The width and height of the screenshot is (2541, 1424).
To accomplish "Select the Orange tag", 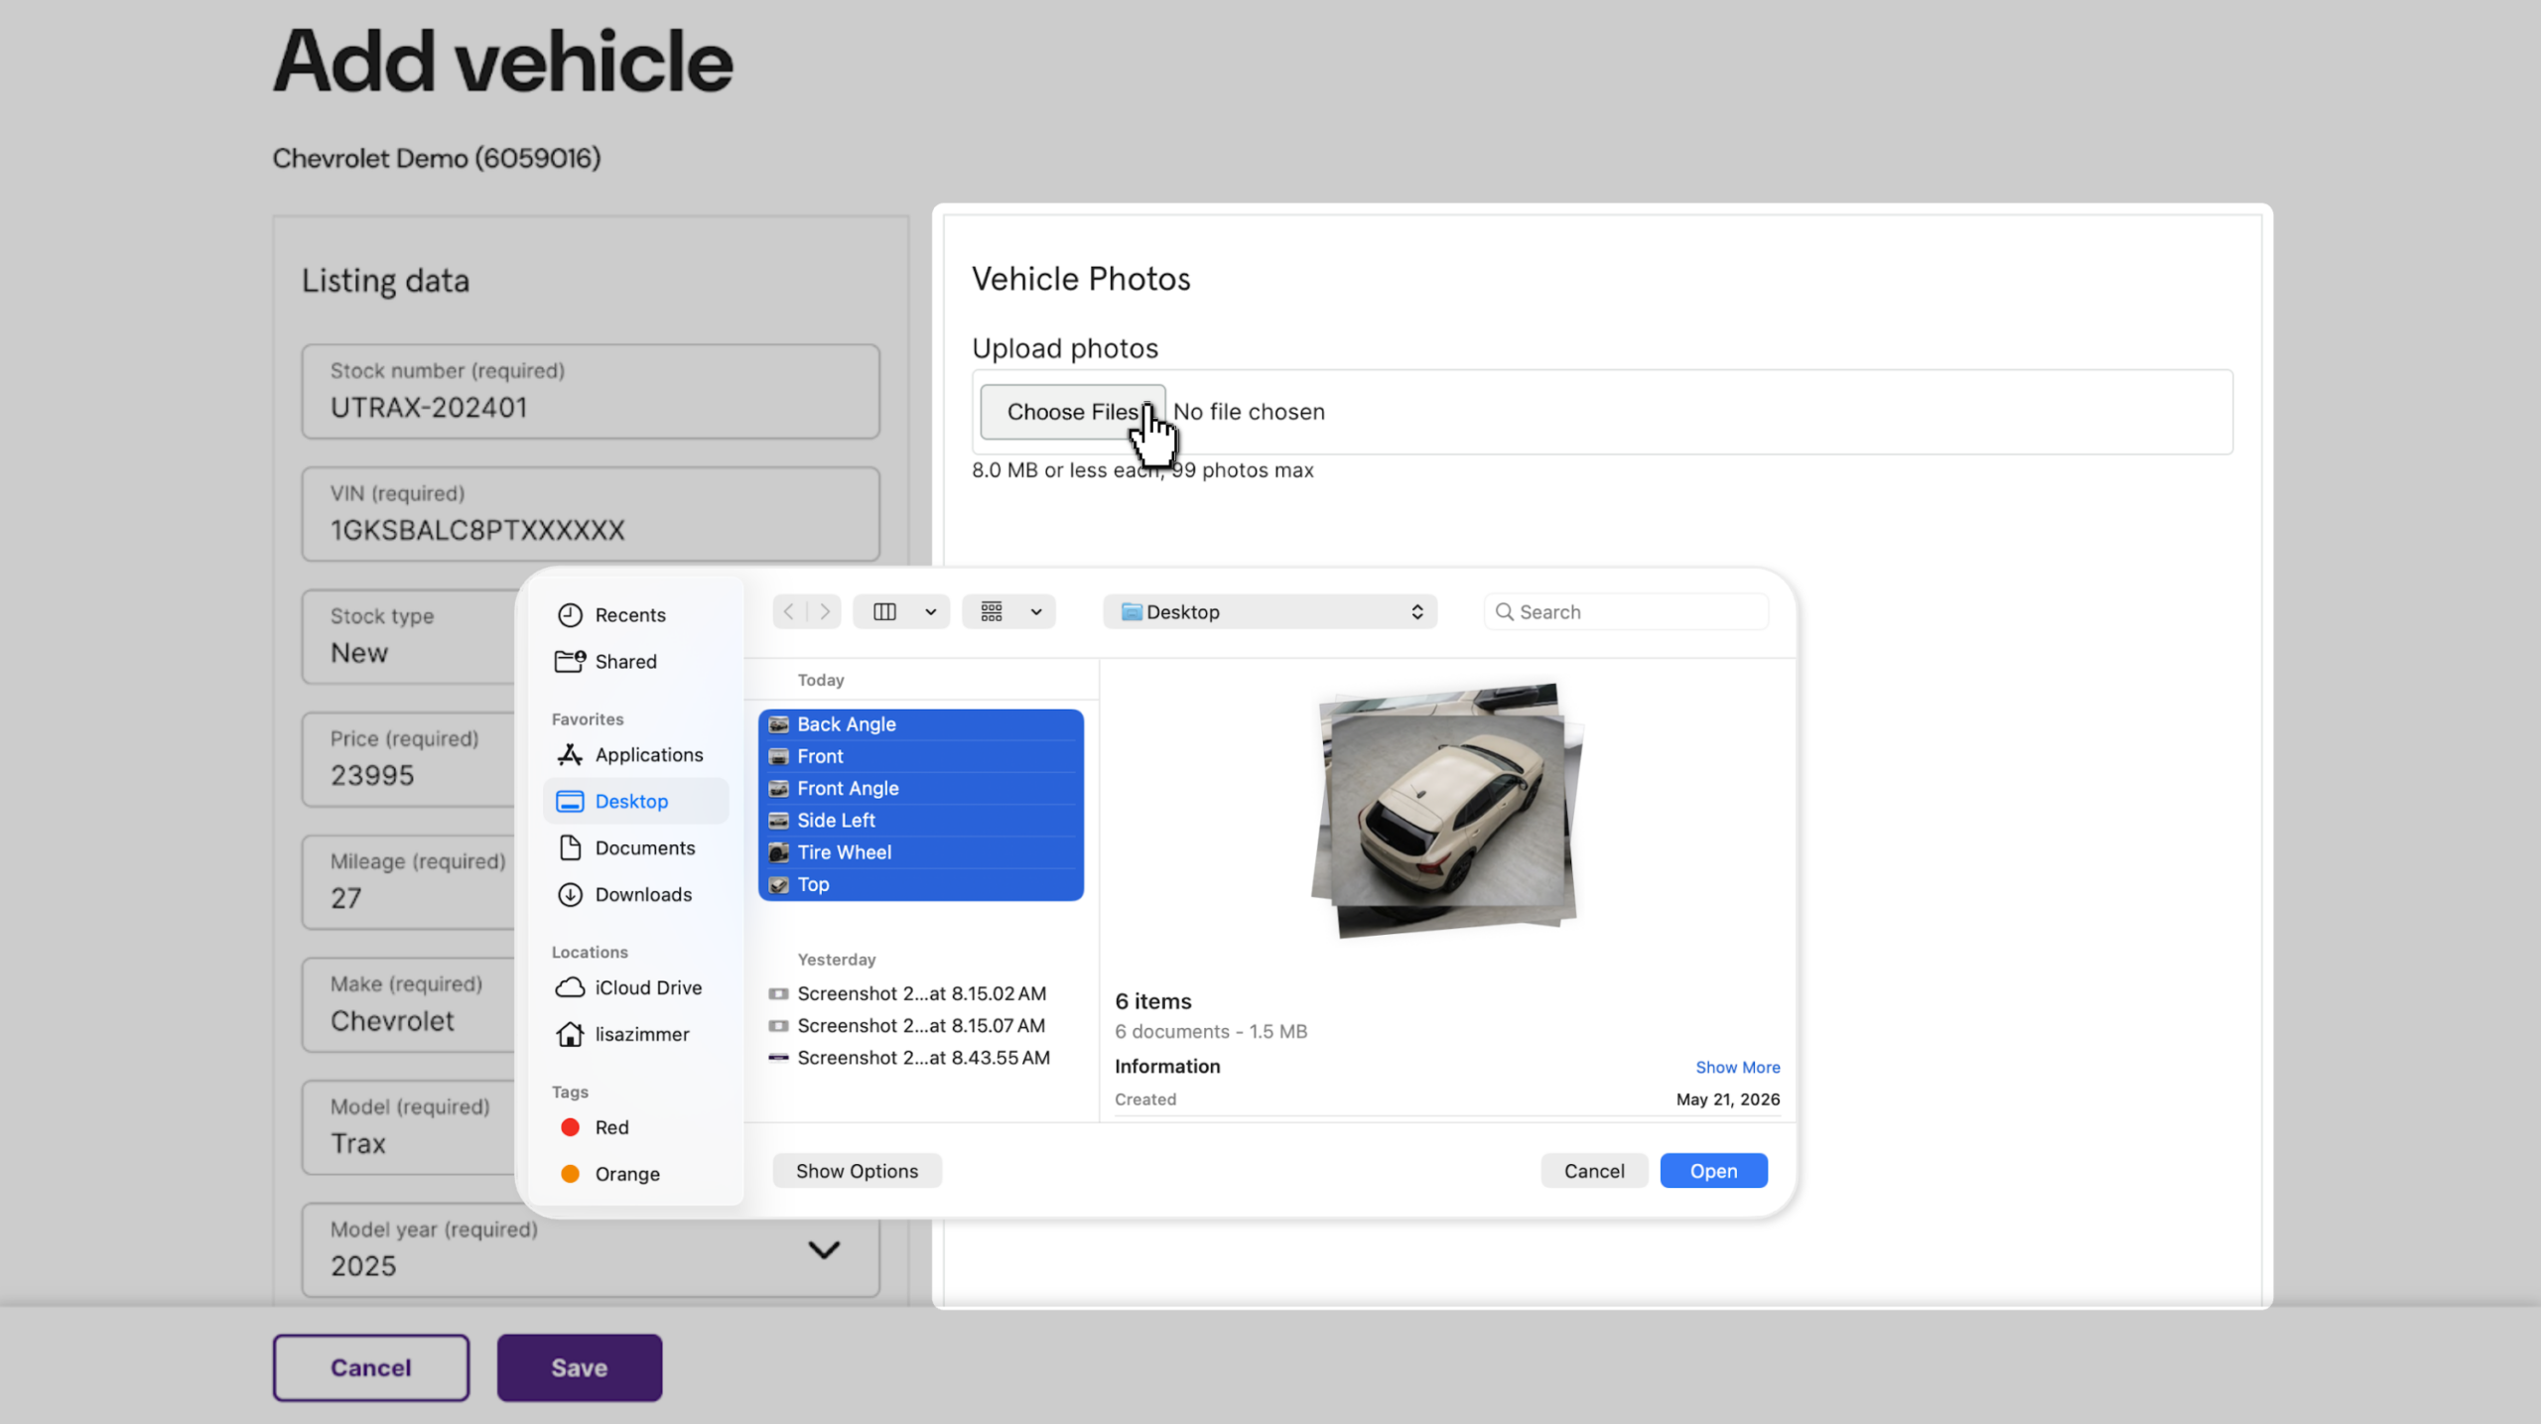I will pyautogui.click(x=609, y=1174).
